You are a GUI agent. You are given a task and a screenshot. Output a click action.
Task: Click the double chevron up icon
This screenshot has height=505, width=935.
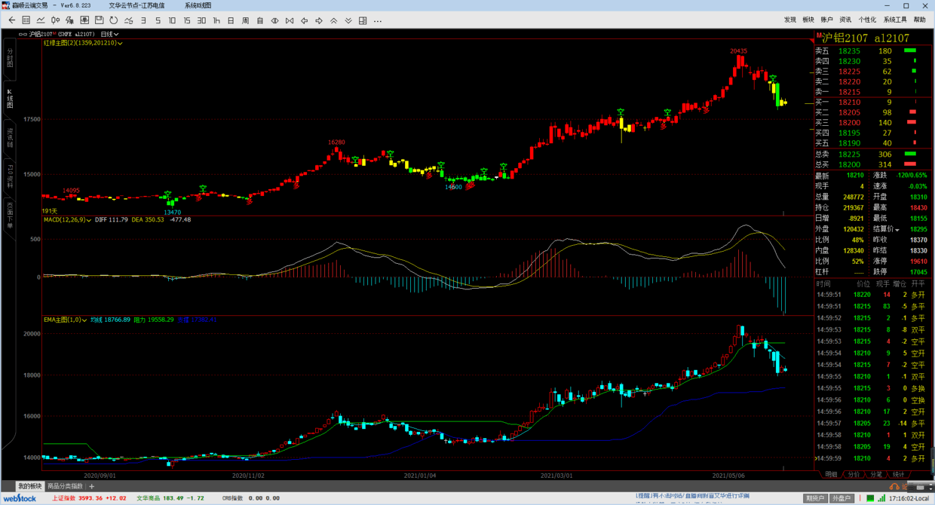click(333, 20)
